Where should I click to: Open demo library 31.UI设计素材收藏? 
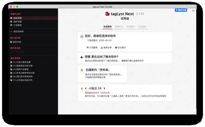click(20, 62)
